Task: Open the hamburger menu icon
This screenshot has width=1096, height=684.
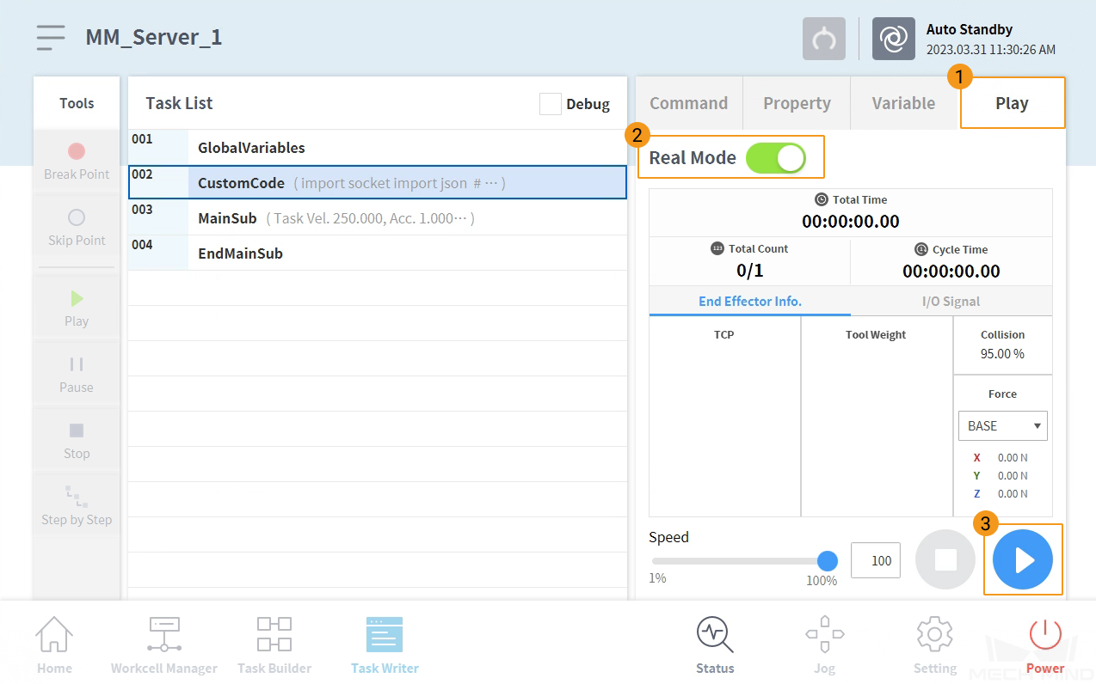Action: (51, 38)
